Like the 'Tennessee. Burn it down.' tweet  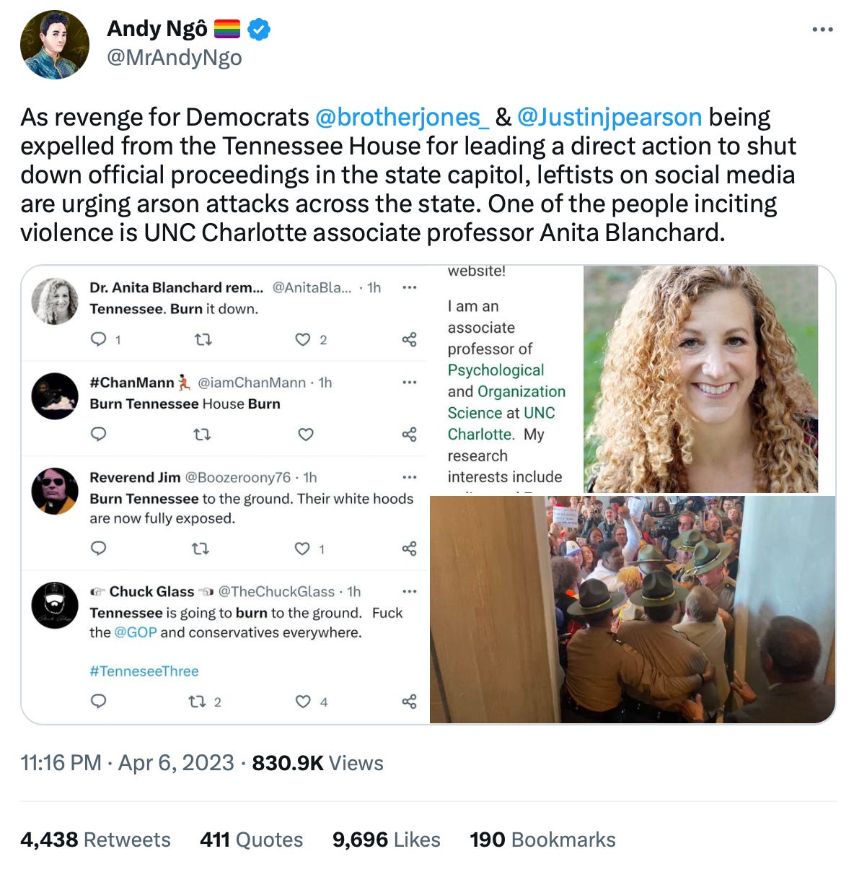(x=303, y=339)
